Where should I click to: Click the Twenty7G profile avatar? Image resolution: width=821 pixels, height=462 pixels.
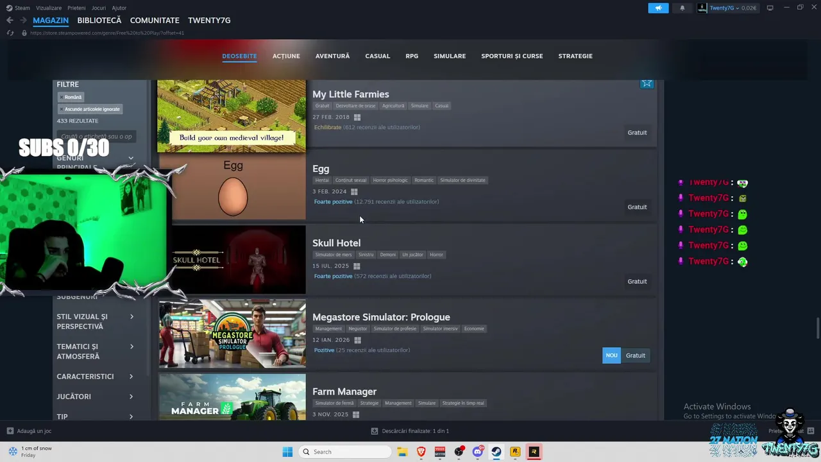702,8
